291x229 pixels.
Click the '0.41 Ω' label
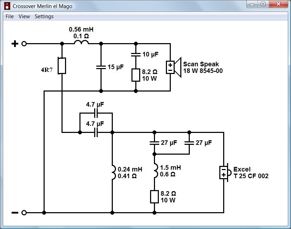pyautogui.click(x=127, y=176)
